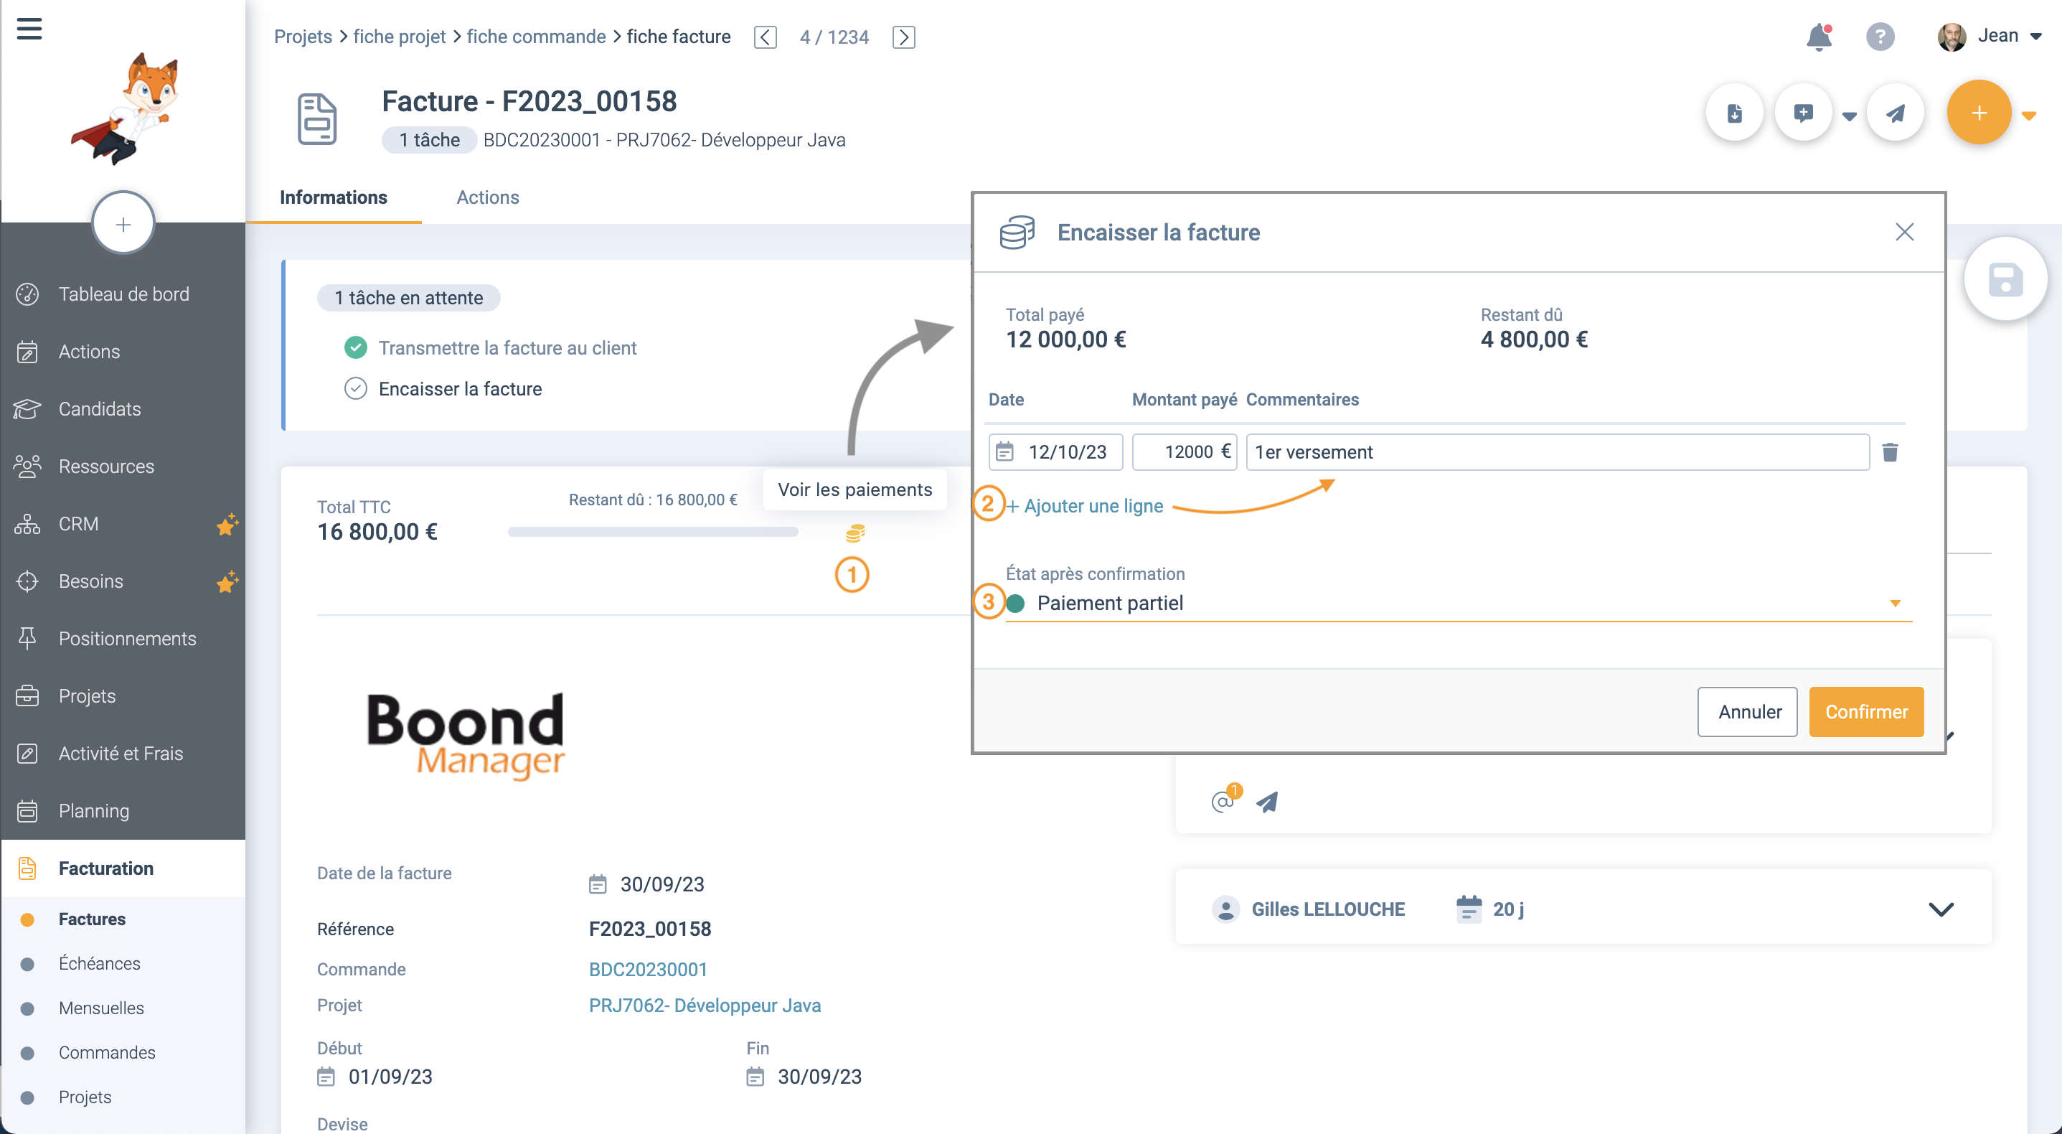The height and width of the screenshot is (1134, 2062).
Task: Click the notification bell icon
Action: click(x=1819, y=37)
